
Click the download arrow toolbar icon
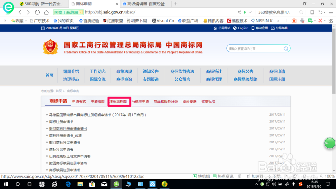click(x=302, y=21)
